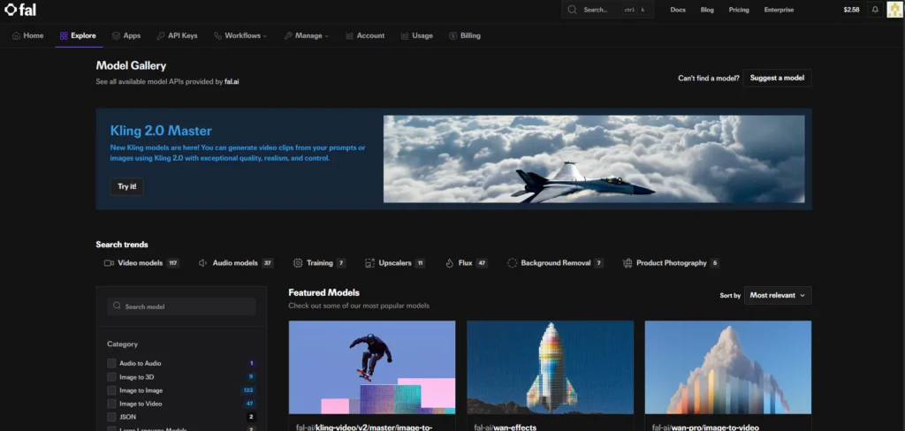
Task: Select the Upscalers search trend
Action: [x=395, y=263]
